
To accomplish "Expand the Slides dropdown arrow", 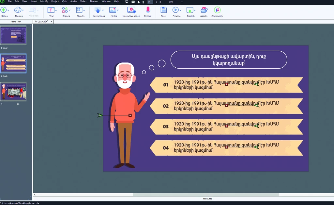I will click(x=8, y=10).
